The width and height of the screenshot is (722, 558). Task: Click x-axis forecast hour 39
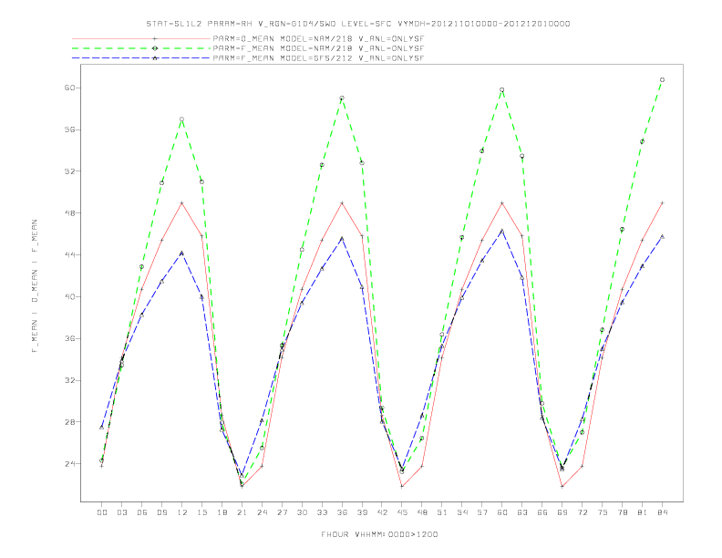tap(362, 512)
